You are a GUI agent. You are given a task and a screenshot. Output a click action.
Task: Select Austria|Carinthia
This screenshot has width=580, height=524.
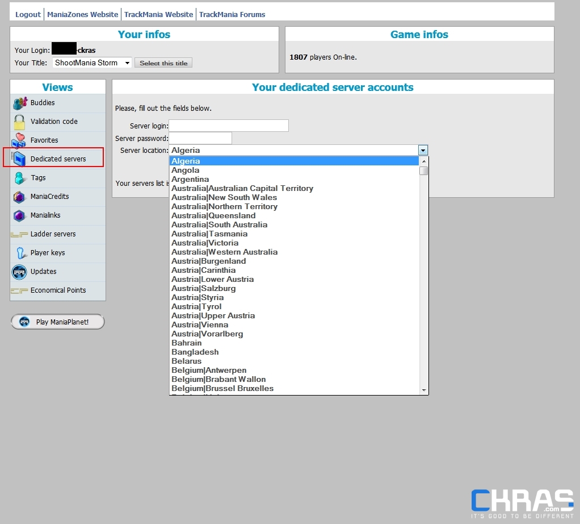pos(294,271)
